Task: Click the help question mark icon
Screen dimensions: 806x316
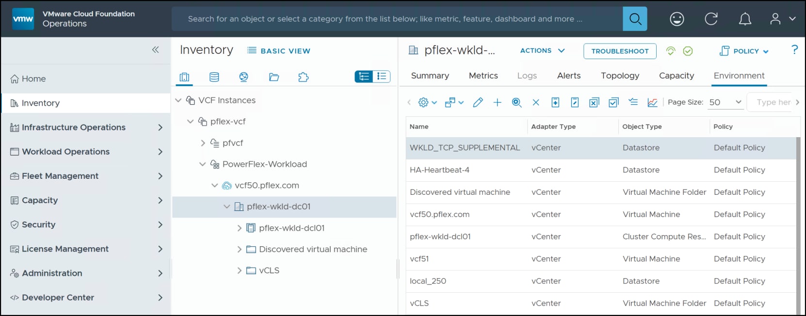Action: click(794, 49)
